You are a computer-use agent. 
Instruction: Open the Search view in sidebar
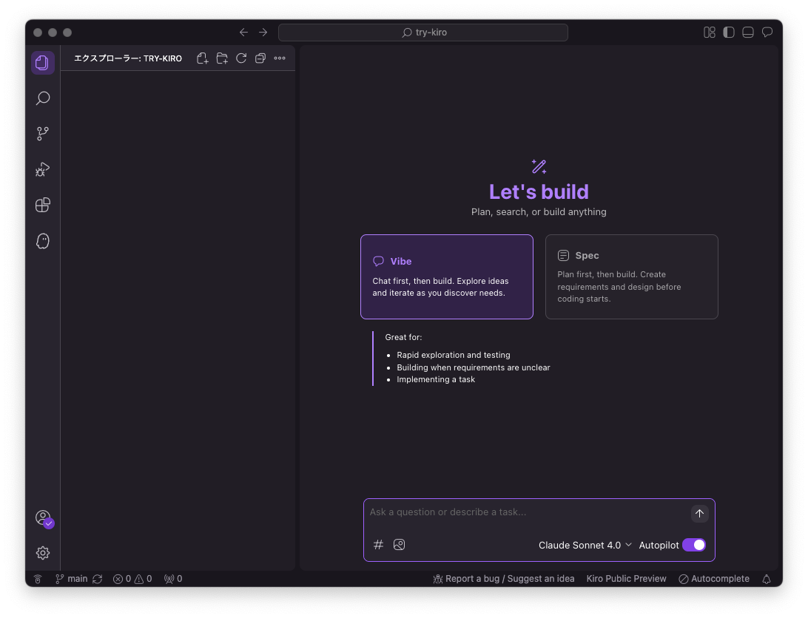(43, 98)
